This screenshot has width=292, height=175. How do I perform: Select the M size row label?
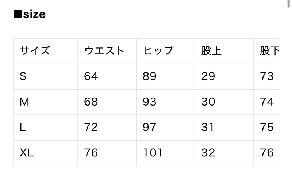[x=24, y=102]
